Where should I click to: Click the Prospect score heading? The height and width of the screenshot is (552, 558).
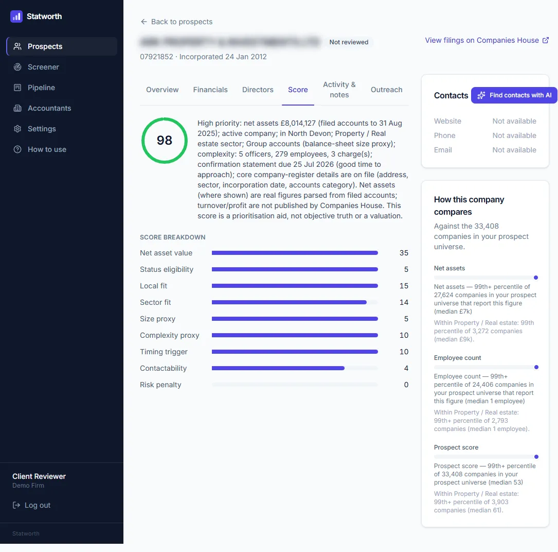456,447
